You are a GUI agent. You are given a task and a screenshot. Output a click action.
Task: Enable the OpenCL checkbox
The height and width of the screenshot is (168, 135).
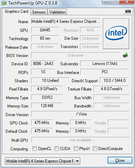click(35, 148)
